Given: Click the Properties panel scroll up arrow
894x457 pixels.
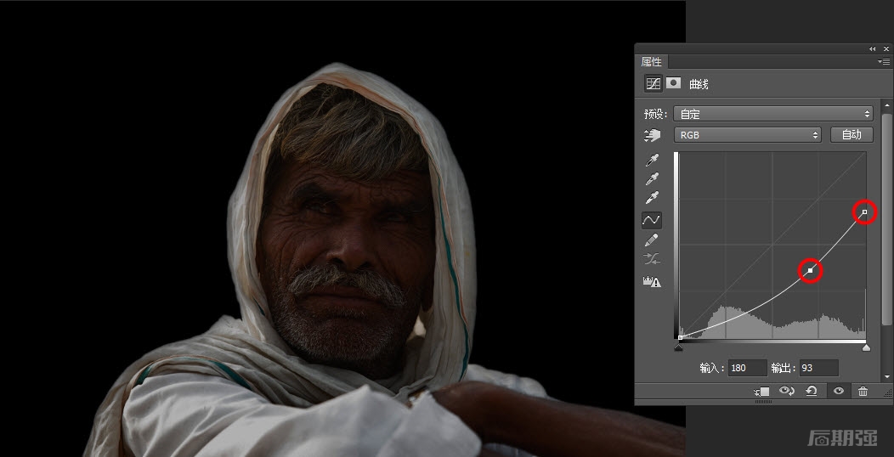Looking at the screenshot, I should pyautogui.click(x=886, y=106).
